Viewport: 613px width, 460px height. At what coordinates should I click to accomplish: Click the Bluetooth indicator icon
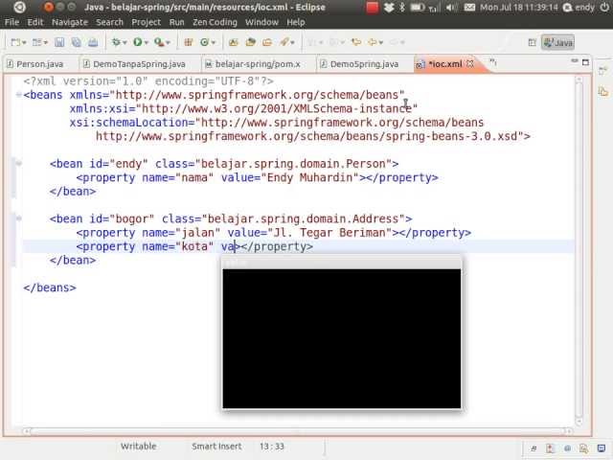coord(402,8)
